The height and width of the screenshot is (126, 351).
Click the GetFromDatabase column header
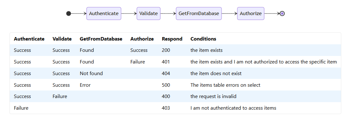(101, 39)
